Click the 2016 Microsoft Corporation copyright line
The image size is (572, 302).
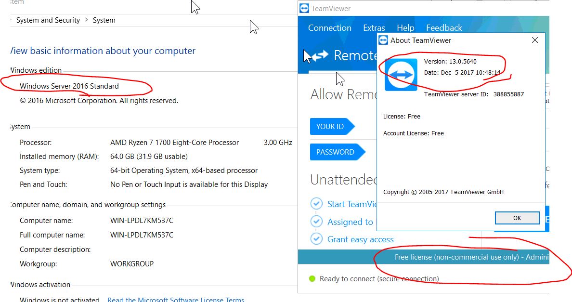pyautogui.click(x=99, y=101)
